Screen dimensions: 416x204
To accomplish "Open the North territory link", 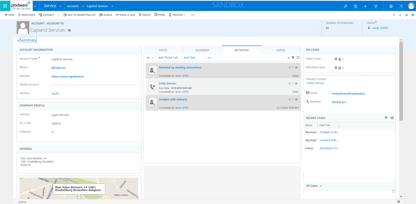I will (x=55, y=94).
